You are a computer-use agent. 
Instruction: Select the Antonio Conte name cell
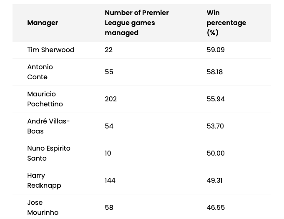(x=40, y=72)
